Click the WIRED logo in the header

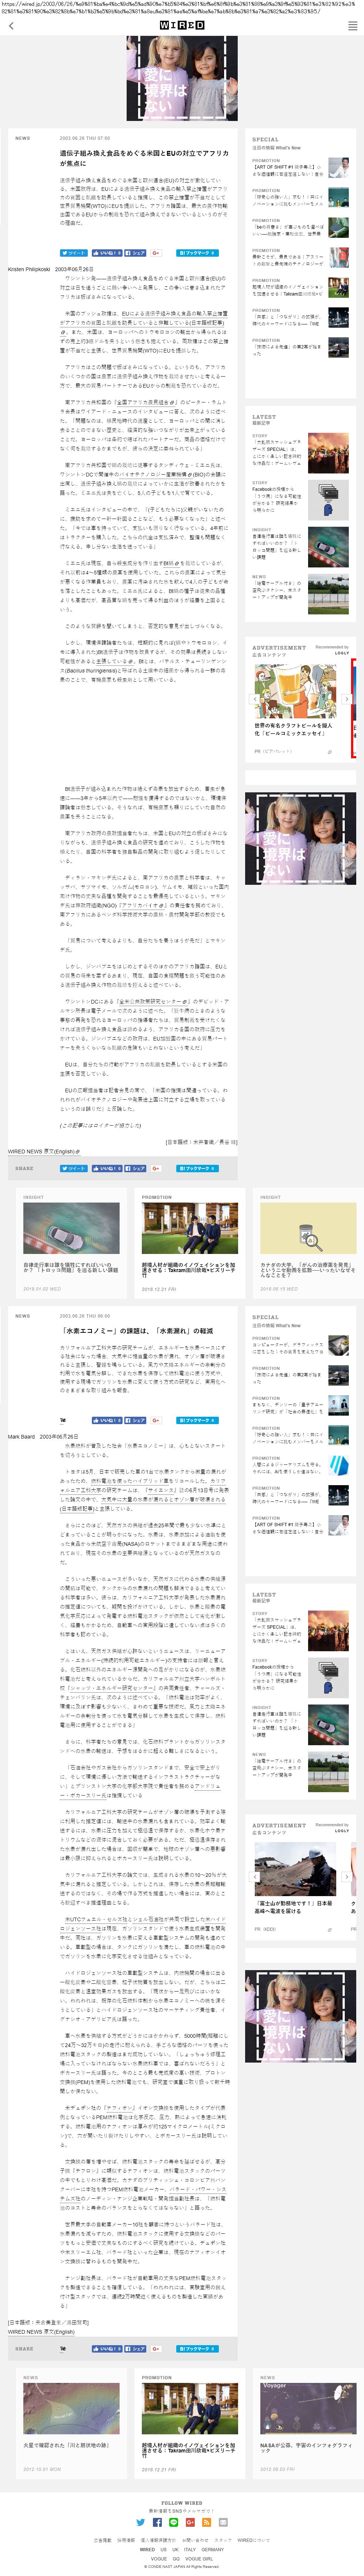coord(182,26)
